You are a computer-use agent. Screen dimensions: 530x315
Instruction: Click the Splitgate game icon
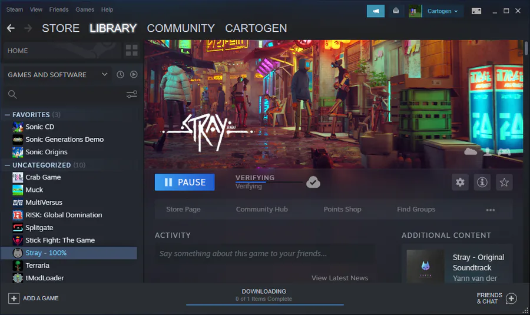pyautogui.click(x=18, y=228)
